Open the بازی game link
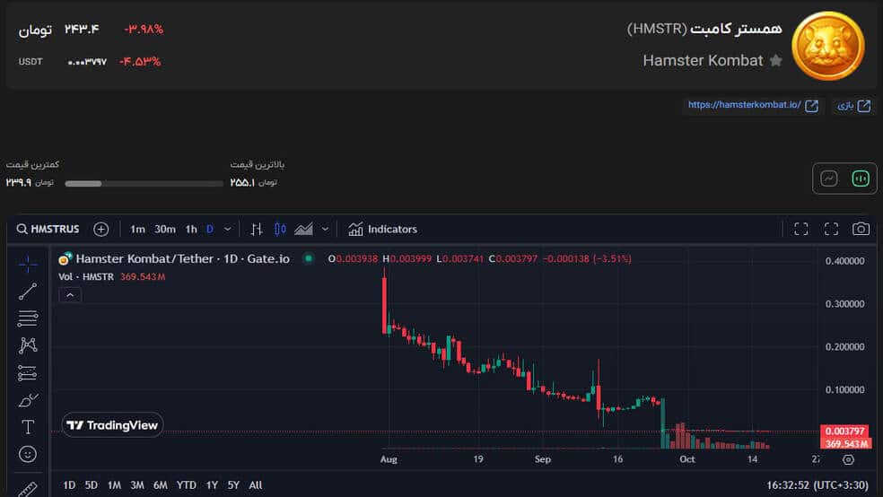 point(853,105)
